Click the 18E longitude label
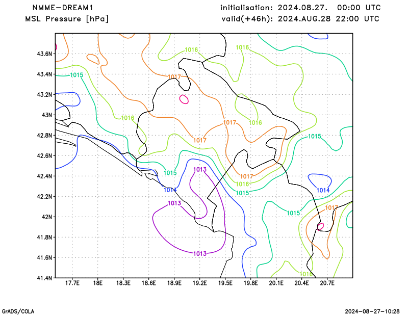 coord(97,283)
